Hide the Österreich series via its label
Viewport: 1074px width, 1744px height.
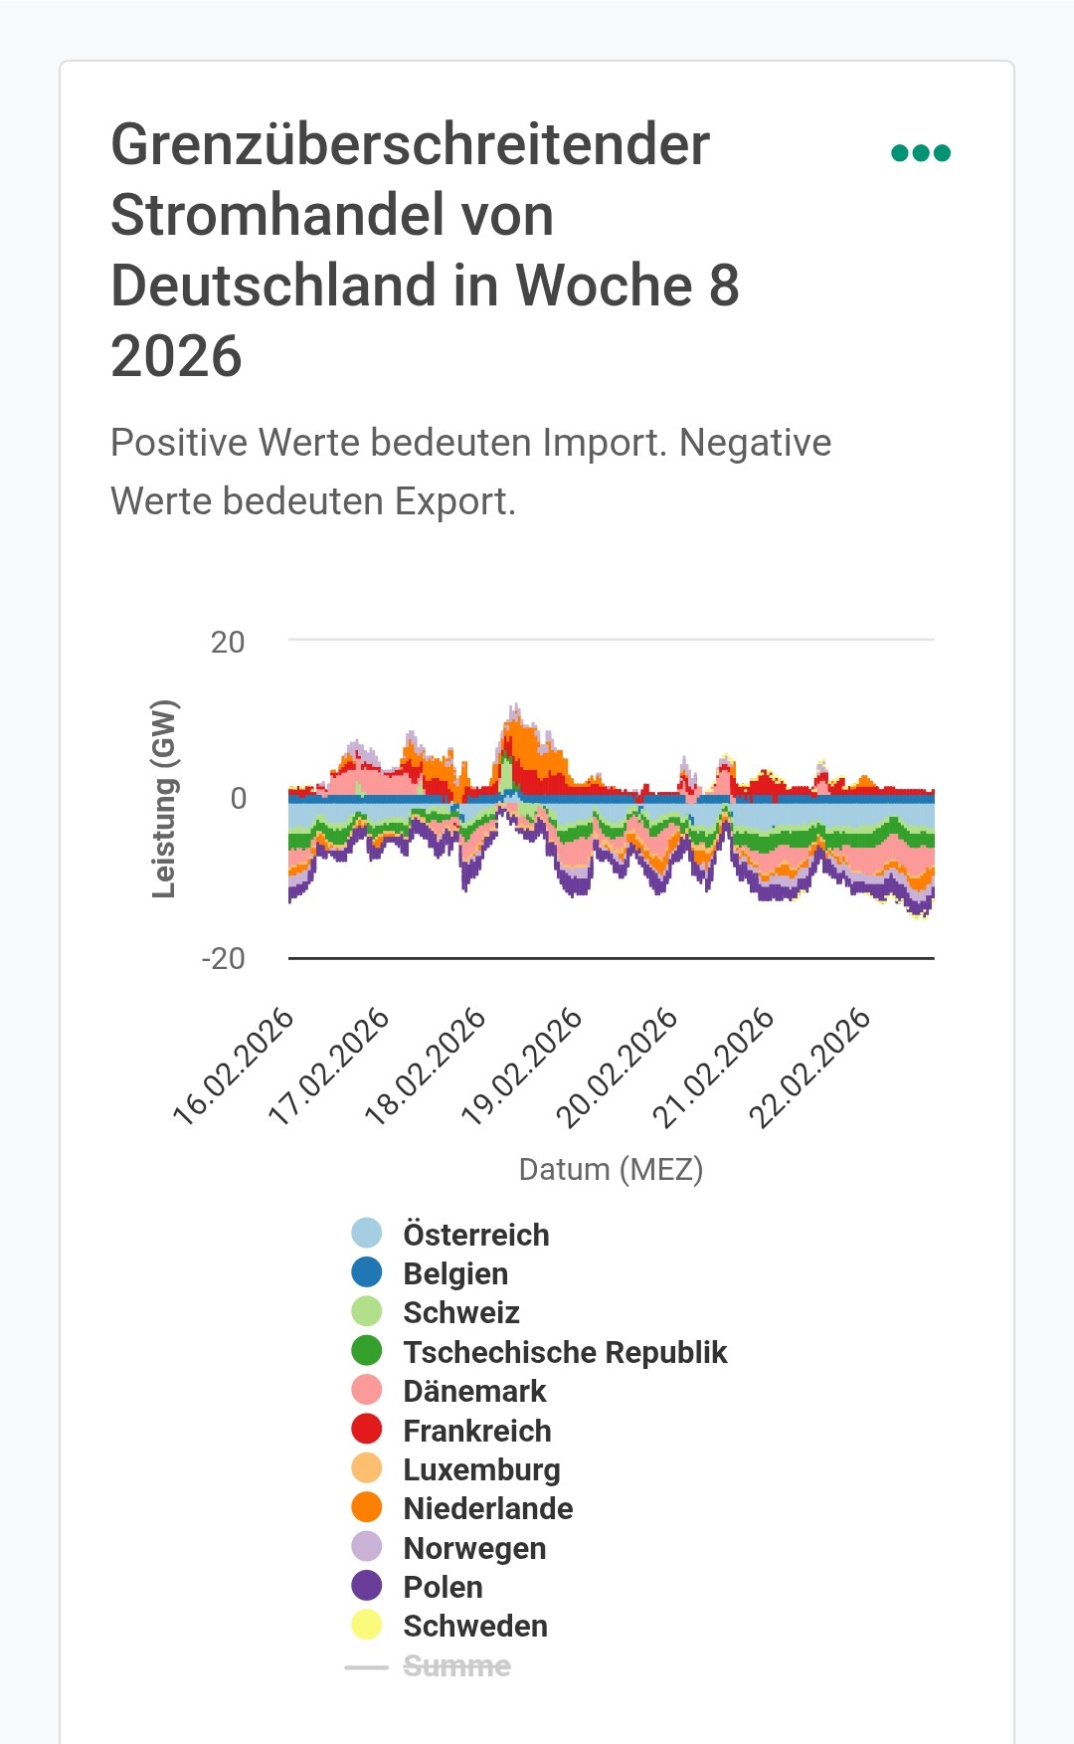475,1235
